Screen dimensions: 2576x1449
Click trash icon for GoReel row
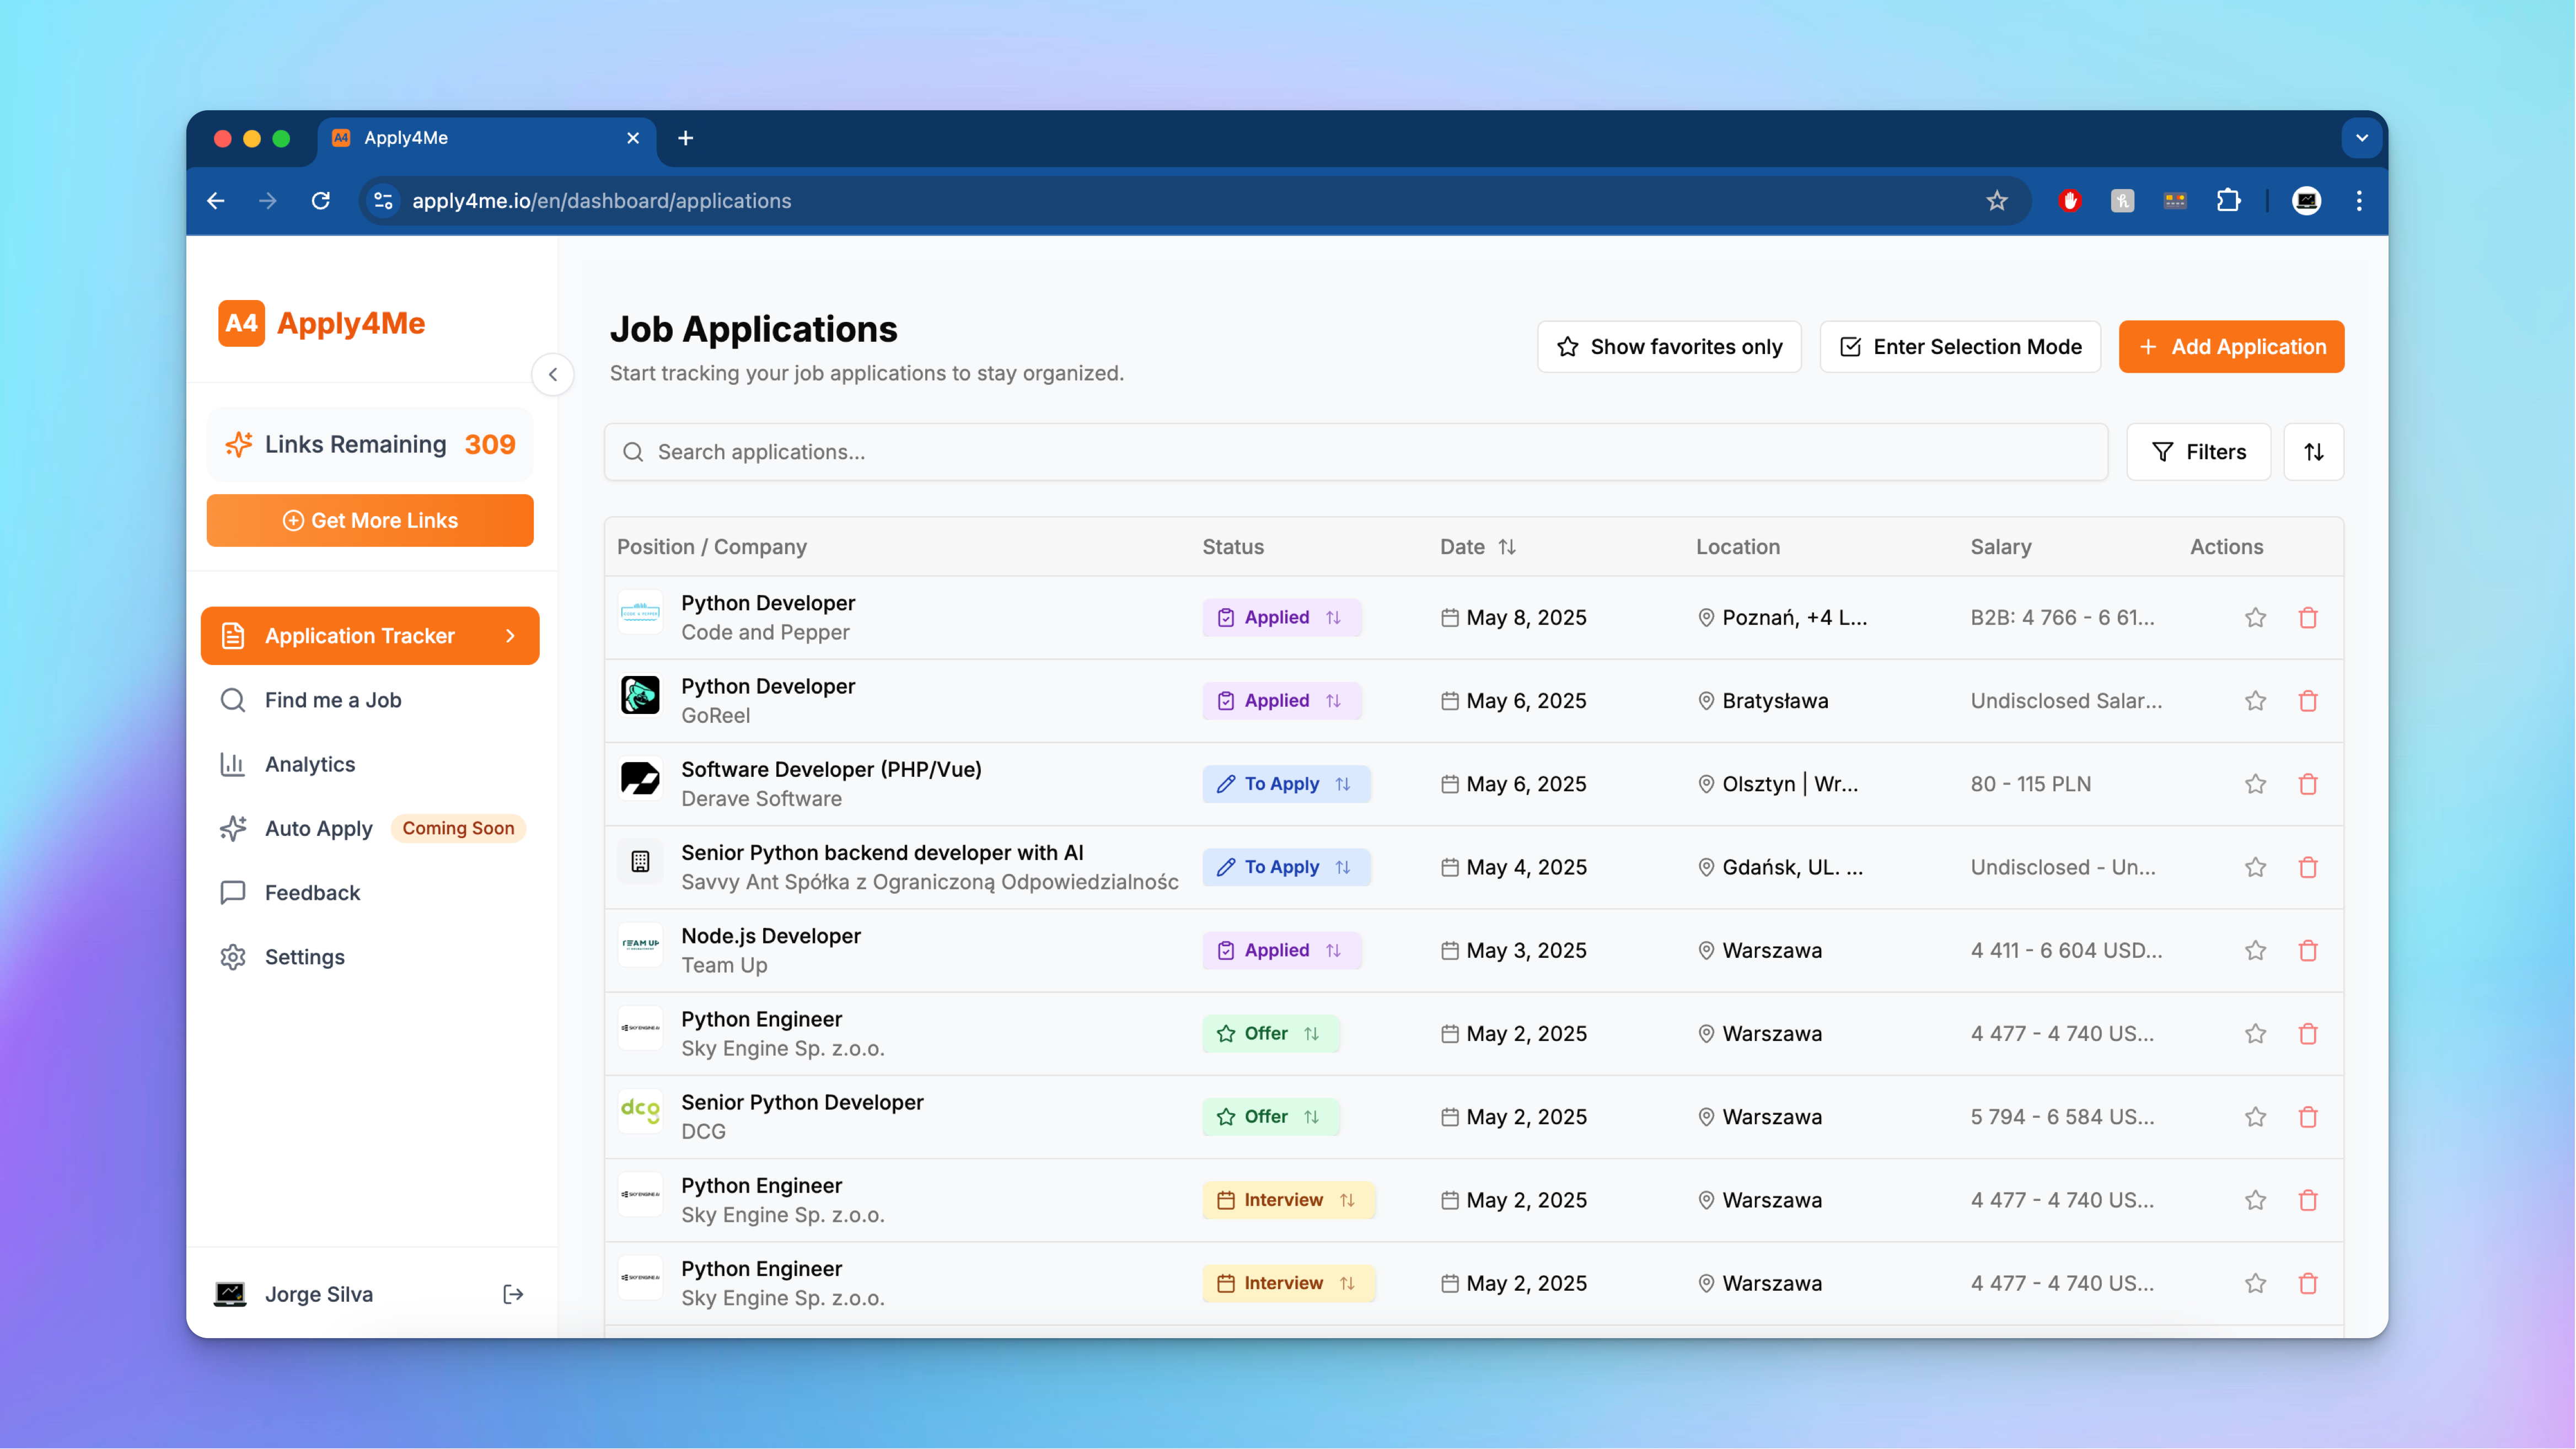2307,700
